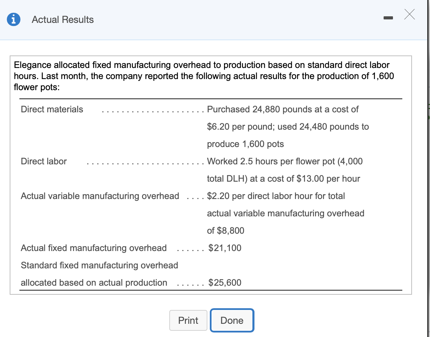Screen dimensions: 430x337
Task: Click 'produce 1,600 pots' text
Action: point(245,144)
